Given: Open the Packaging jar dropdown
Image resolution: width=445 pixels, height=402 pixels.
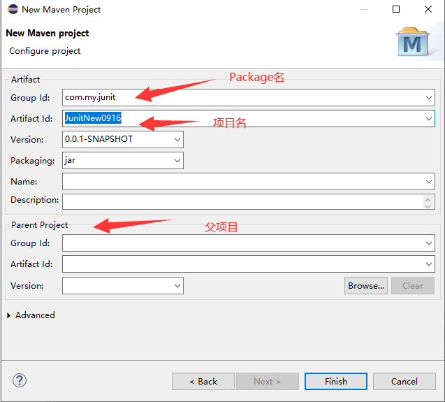Looking at the screenshot, I should [177, 161].
